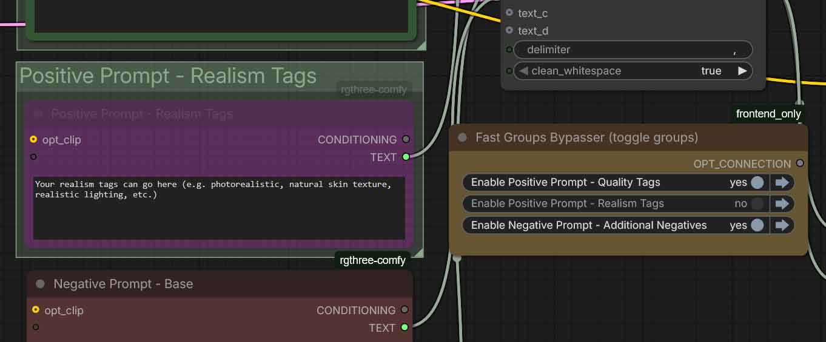Click right arrow of clean_whitespace selector
This screenshot has width=826, height=342.
(742, 71)
